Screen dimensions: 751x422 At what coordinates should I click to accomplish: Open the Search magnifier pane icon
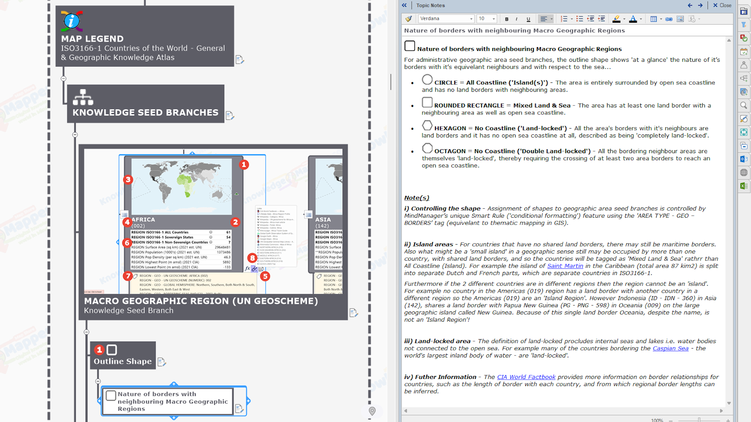point(744,105)
